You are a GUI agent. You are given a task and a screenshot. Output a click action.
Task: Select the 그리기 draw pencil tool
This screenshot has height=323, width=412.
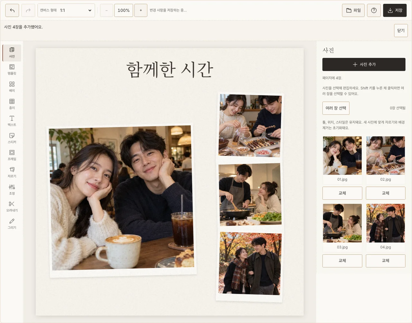click(x=12, y=224)
